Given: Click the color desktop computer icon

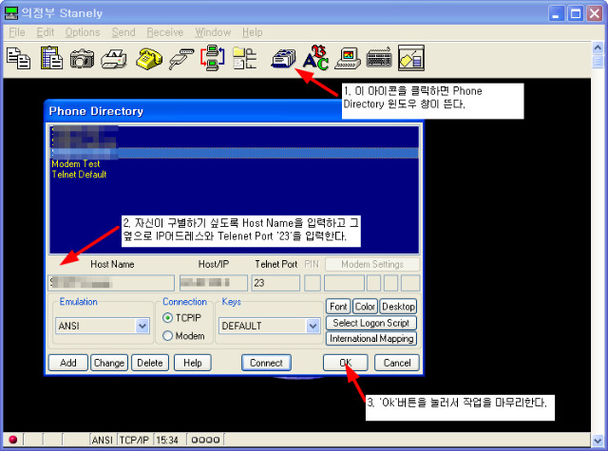Looking at the screenshot, I should point(348,59).
